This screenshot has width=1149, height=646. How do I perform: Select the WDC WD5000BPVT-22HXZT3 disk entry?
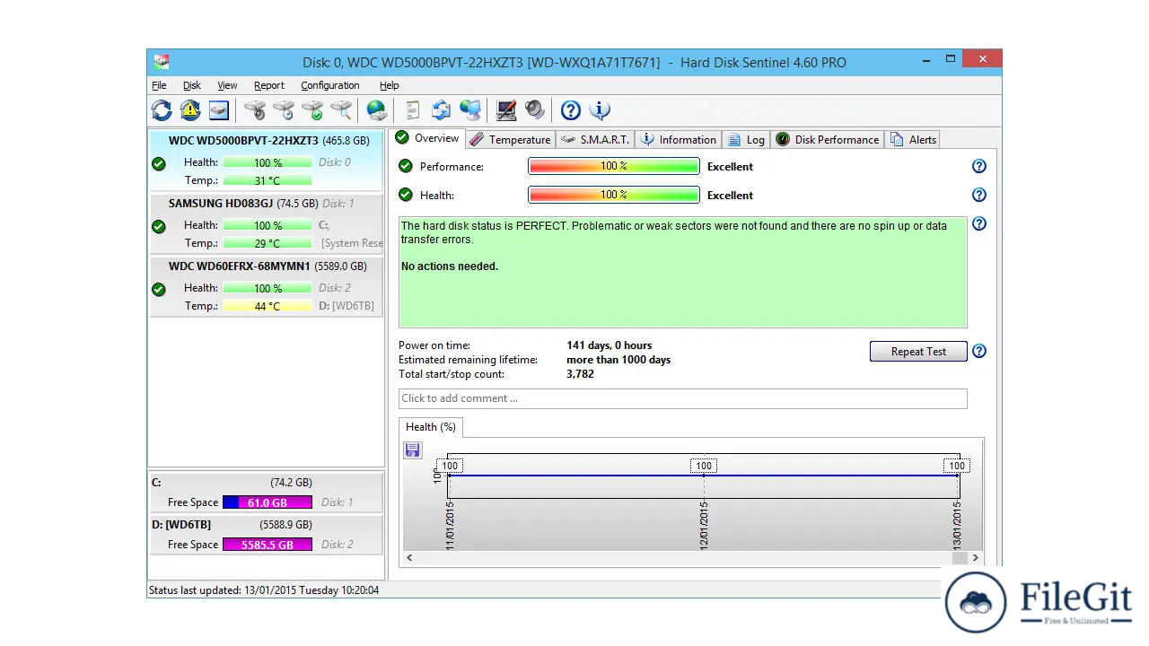(267, 161)
